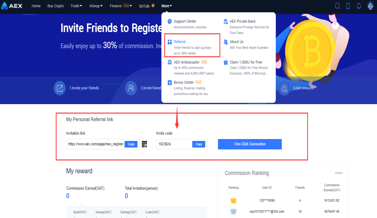Show the invitation link QR code
The width and height of the screenshot is (377, 218).
click(x=145, y=144)
